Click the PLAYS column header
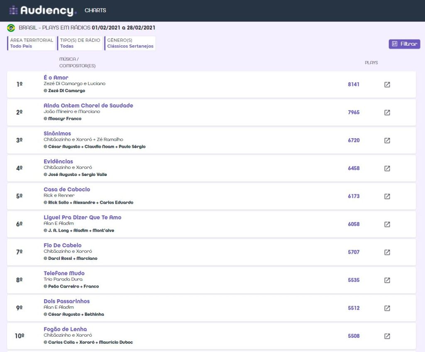 (371, 63)
